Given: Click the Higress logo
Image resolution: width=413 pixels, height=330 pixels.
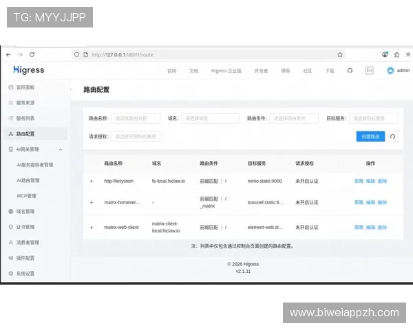Looking at the screenshot, I should click(29, 70).
